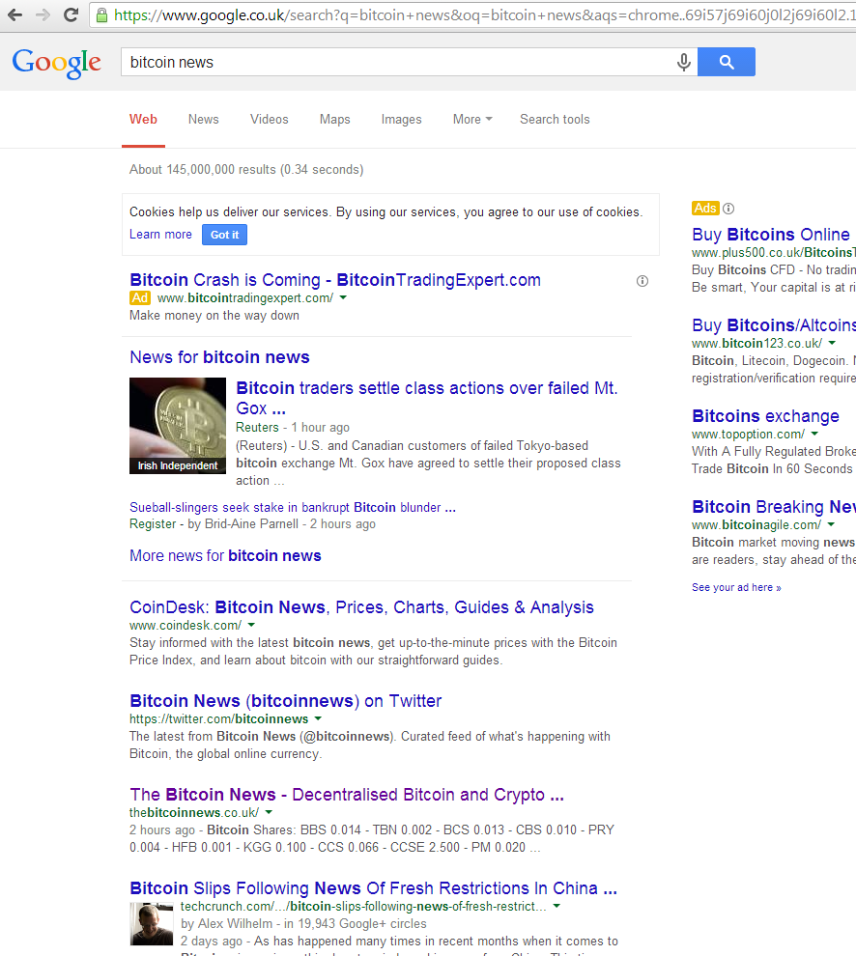This screenshot has height=956, width=856.
Task: Switch to the Videos tab
Action: coord(269,120)
